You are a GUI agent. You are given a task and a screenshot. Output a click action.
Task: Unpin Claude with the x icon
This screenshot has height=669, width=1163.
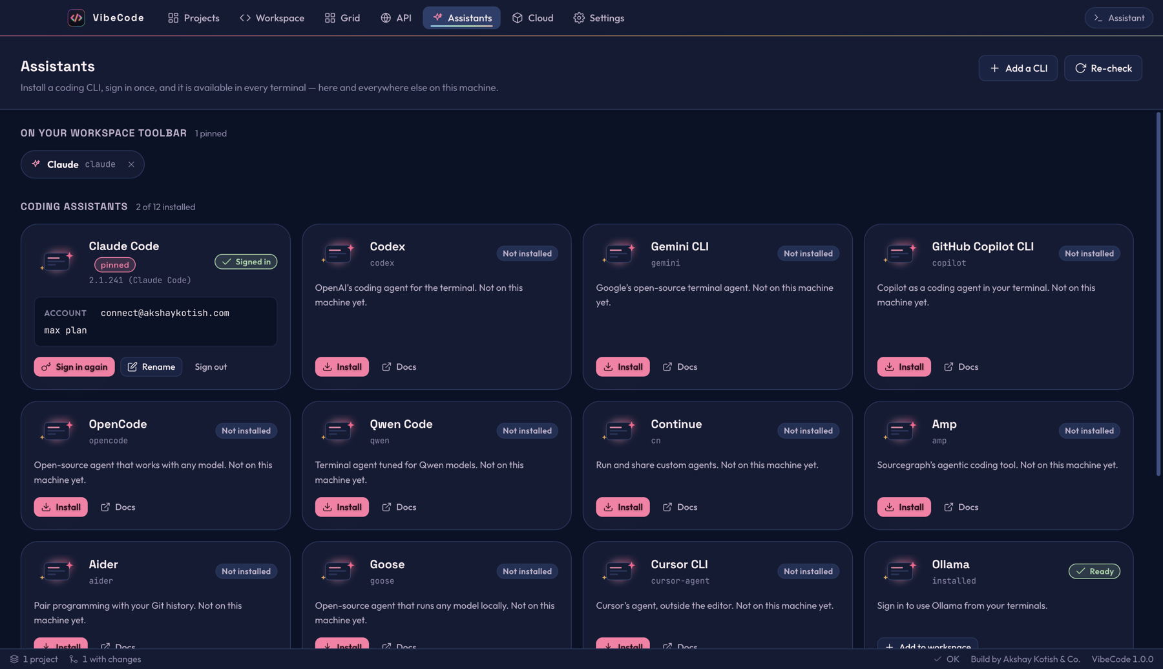coord(131,164)
